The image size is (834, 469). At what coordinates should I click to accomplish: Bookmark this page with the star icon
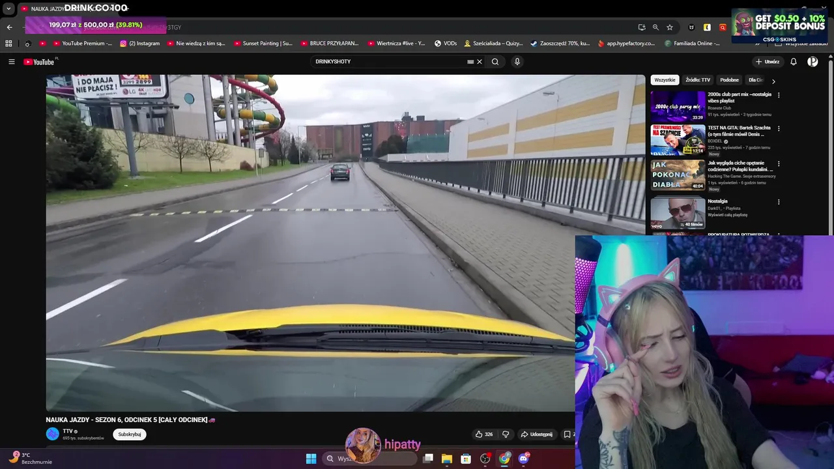pos(669,27)
